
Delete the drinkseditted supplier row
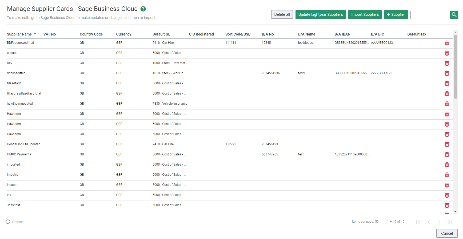pyautogui.click(x=447, y=73)
